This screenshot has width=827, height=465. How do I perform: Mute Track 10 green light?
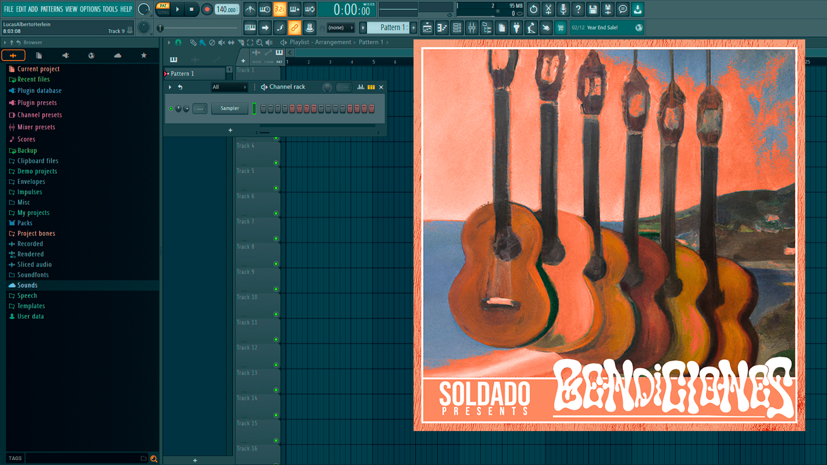276,314
